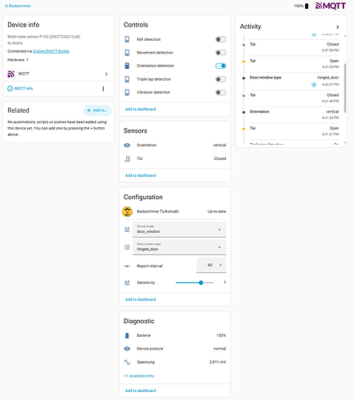Expand the Activity panel chevron
Image resolution: width=353 pixels, height=400 pixels.
coord(338,27)
